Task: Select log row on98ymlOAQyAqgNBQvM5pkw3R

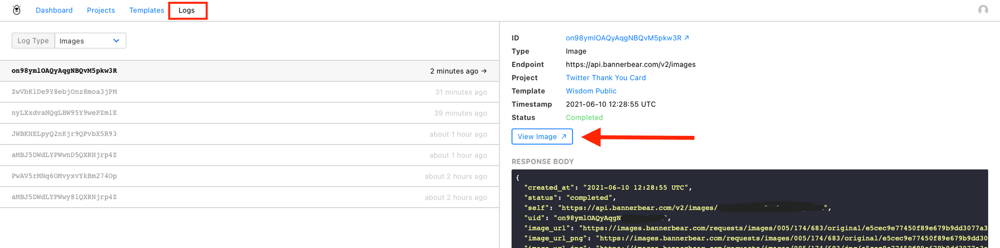Action: point(249,71)
